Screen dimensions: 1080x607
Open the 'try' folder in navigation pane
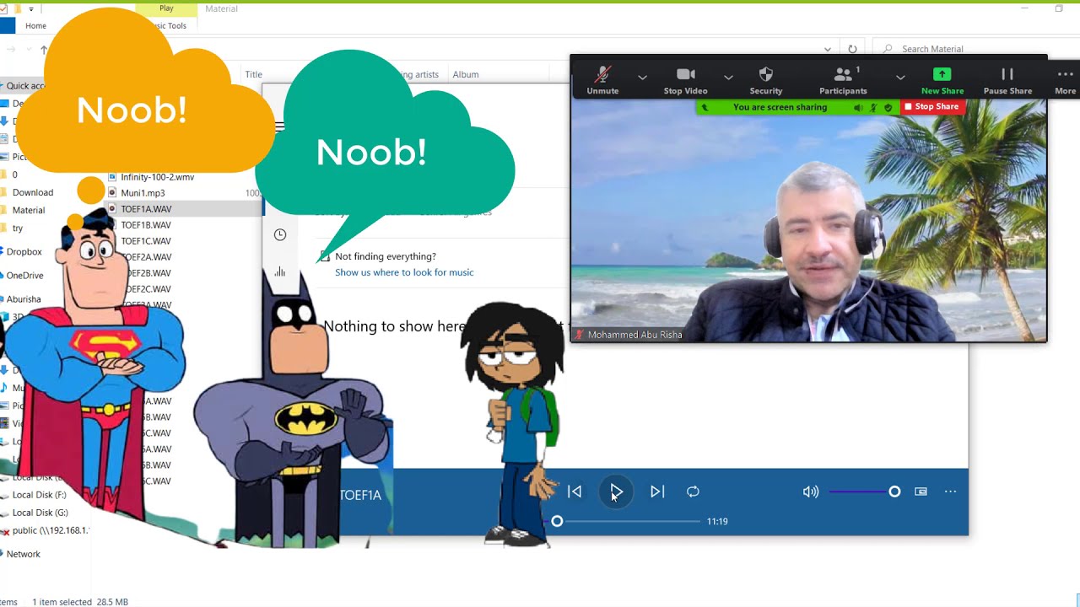click(18, 228)
